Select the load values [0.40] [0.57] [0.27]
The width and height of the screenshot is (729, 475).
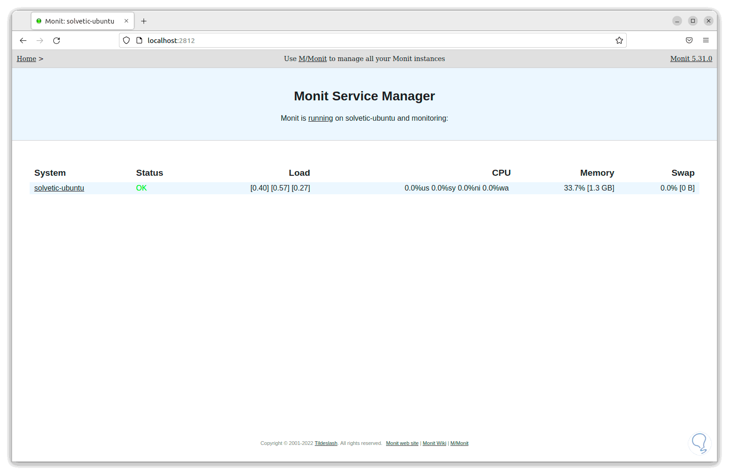coord(280,188)
